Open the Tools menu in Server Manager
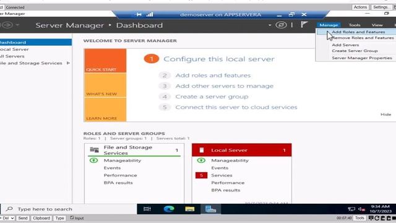This screenshot has height=223, width=396. point(355,25)
